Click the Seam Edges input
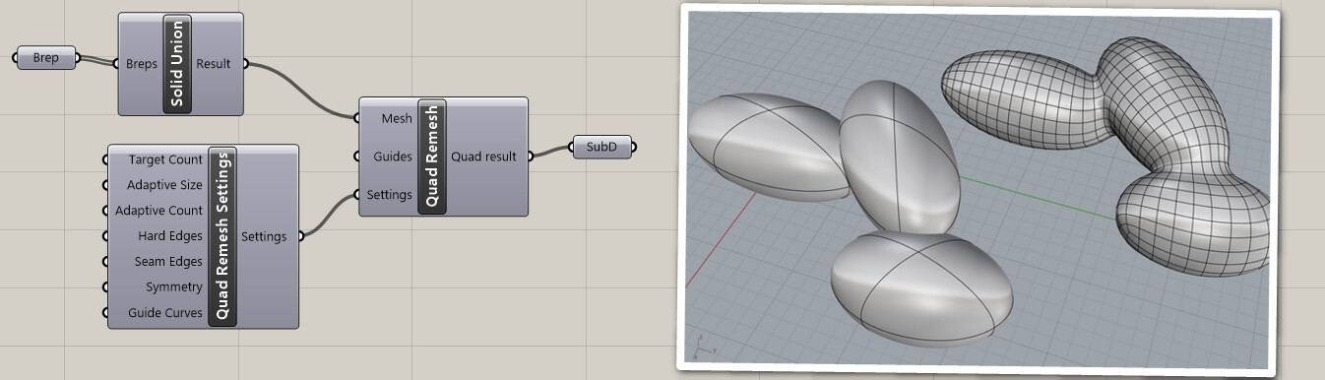Screen dimensions: 1325x380 pos(168,262)
